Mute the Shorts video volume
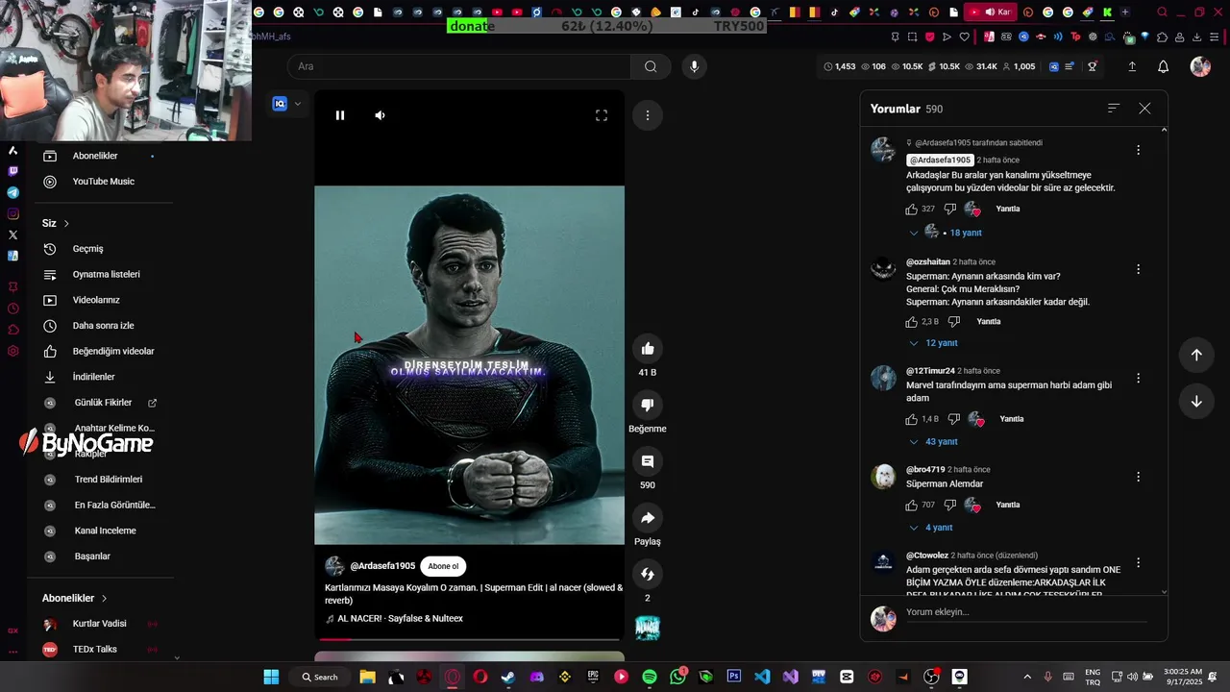 (381, 115)
